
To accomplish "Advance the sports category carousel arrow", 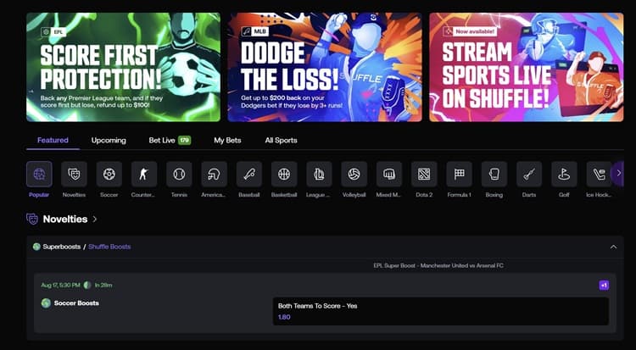I will 618,173.
